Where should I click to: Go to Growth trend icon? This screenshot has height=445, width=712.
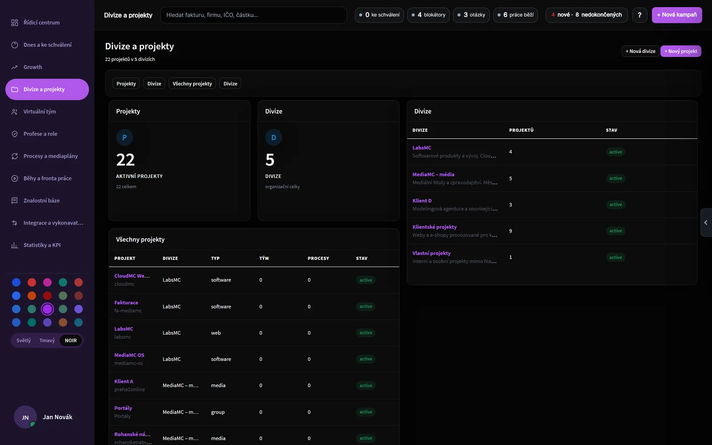[x=15, y=67]
